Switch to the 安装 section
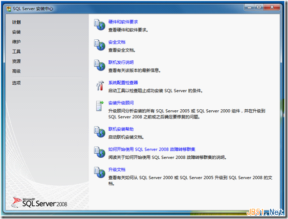 [x=16, y=32]
